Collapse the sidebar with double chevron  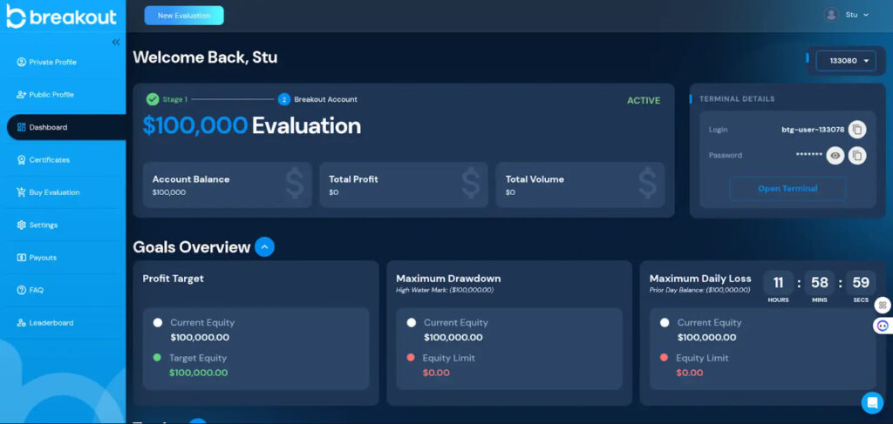[x=116, y=42]
